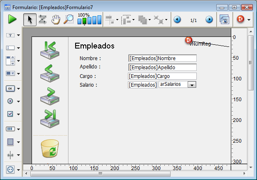Screen dimensions: 257x180
Task: Open the views eye palette icon
Action: (x=224, y=19)
